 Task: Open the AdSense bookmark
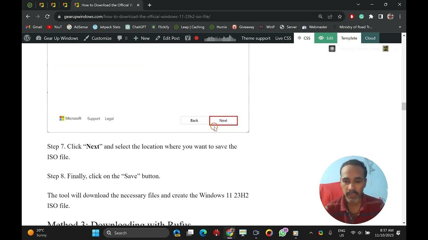tap(77, 27)
